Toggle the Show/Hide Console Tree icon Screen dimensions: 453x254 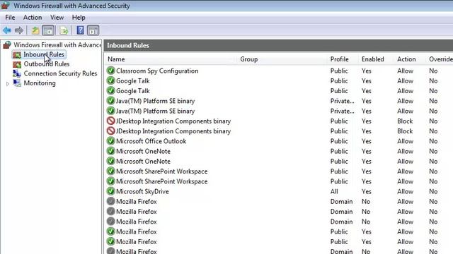[48, 30]
